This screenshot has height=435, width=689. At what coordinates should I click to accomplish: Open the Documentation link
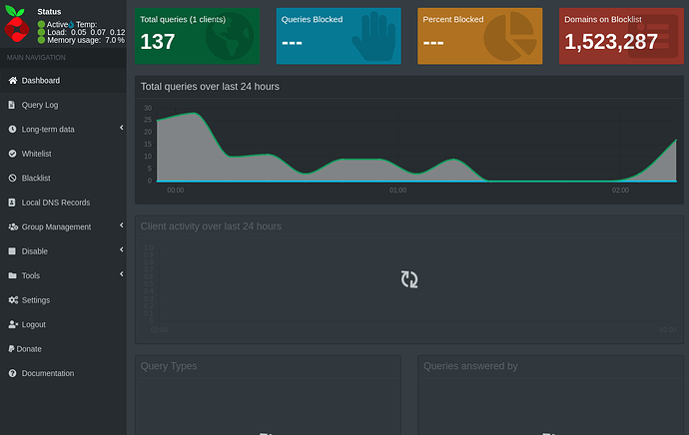tap(63, 373)
